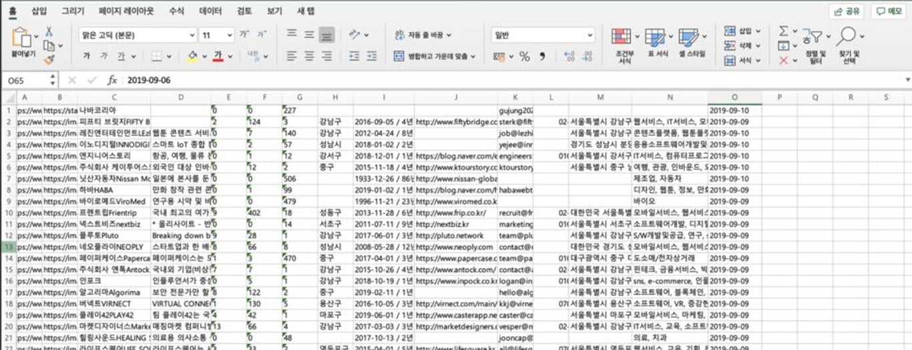Open the Page Layout (페이지 레이아웃) tab

[126, 11]
